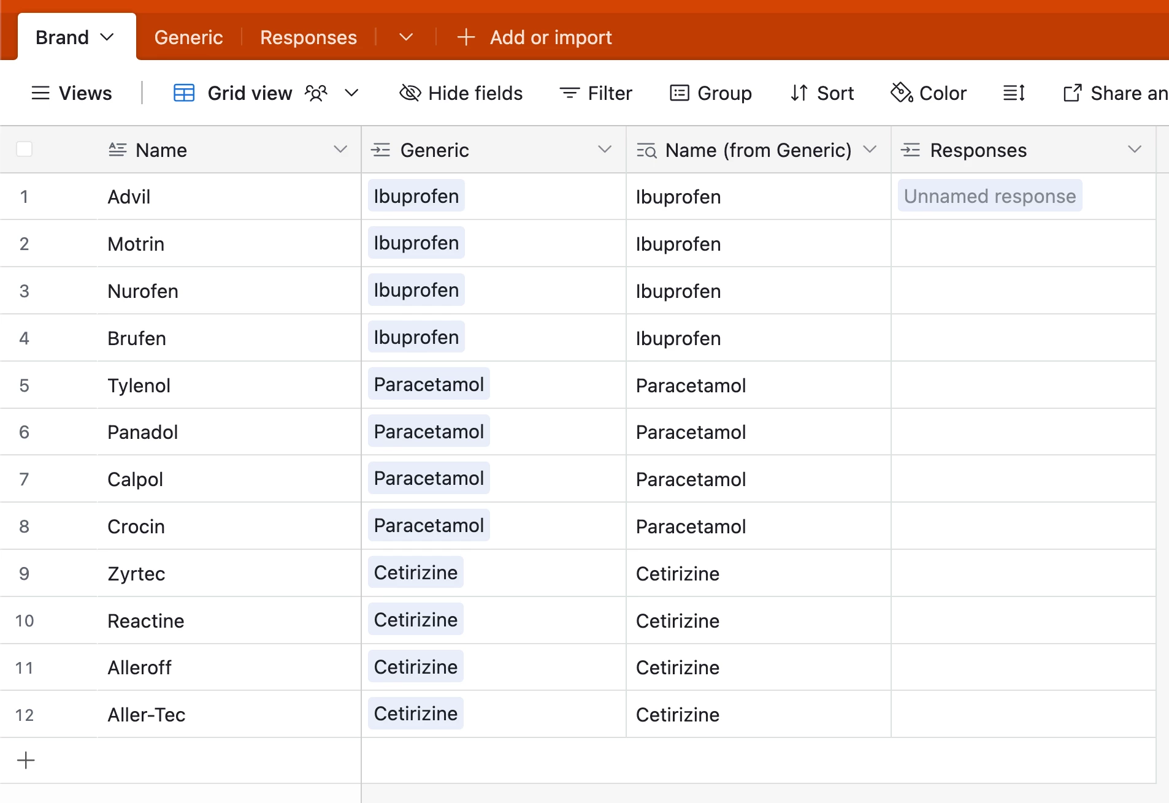Viewport: 1169px width, 803px height.
Task: Click the Share button label
Action: (1129, 93)
